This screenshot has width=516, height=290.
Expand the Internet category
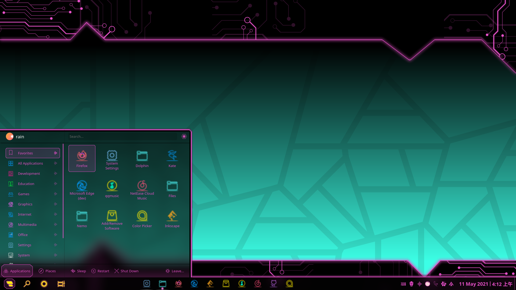[x=33, y=214]
